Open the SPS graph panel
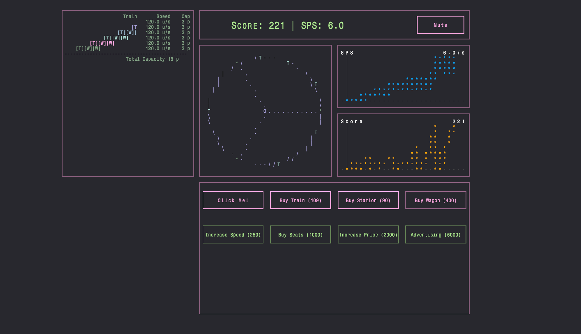 click(x=403, y=76)
